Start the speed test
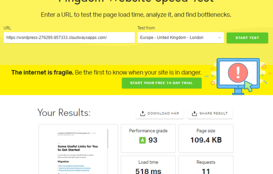Image resolution: width=273 pixels, height=174 pixels. click(247, 38)
